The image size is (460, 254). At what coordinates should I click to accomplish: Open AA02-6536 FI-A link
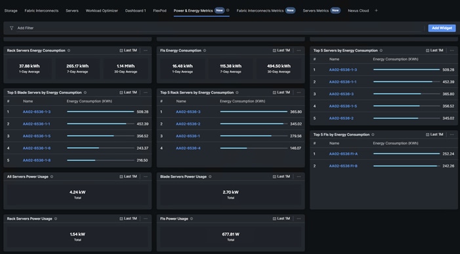pos(343,154)
